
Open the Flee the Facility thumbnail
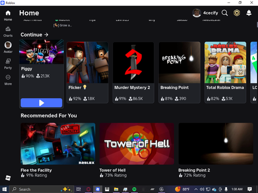coord(58,144)
